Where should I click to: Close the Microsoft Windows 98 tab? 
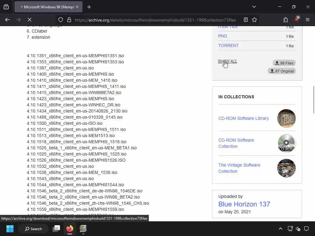tap(77, 7)
